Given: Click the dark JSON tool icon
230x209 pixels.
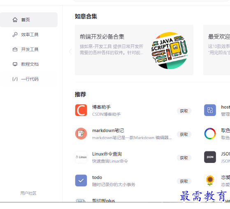Looking at the screenshot, I should tap(210, 157).
